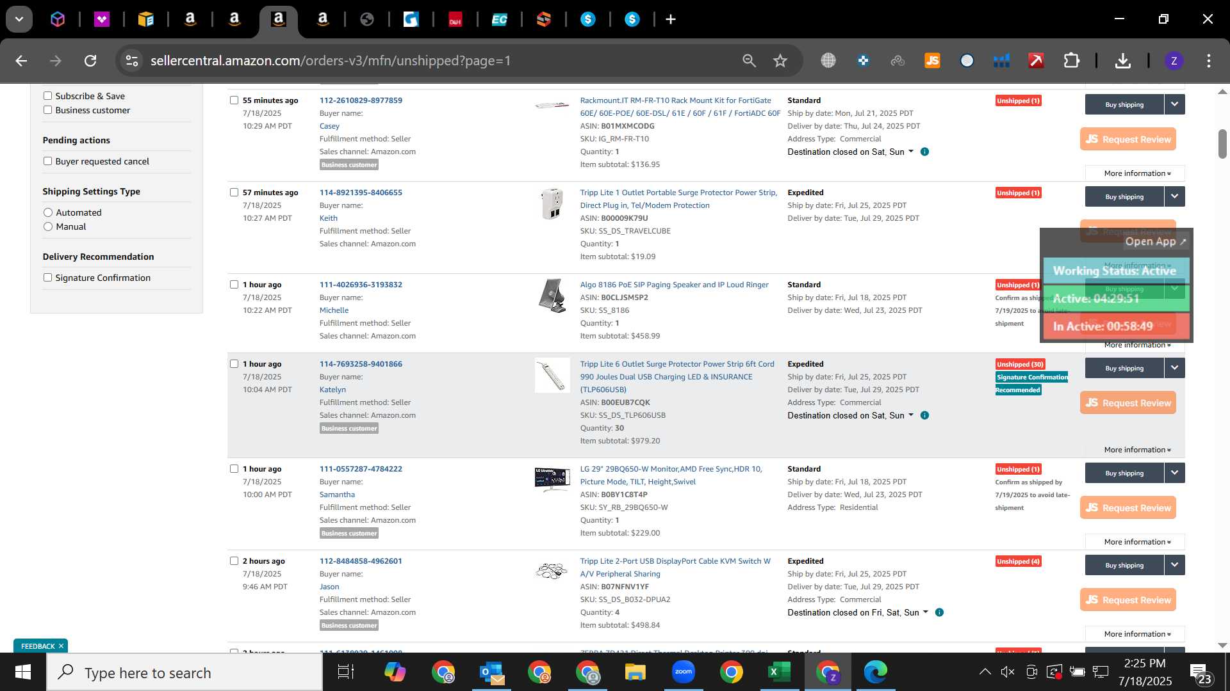Open Excel from the taskbar
Image resolution: width=1230 pixels, height=691 pixels.
point(779,672)
